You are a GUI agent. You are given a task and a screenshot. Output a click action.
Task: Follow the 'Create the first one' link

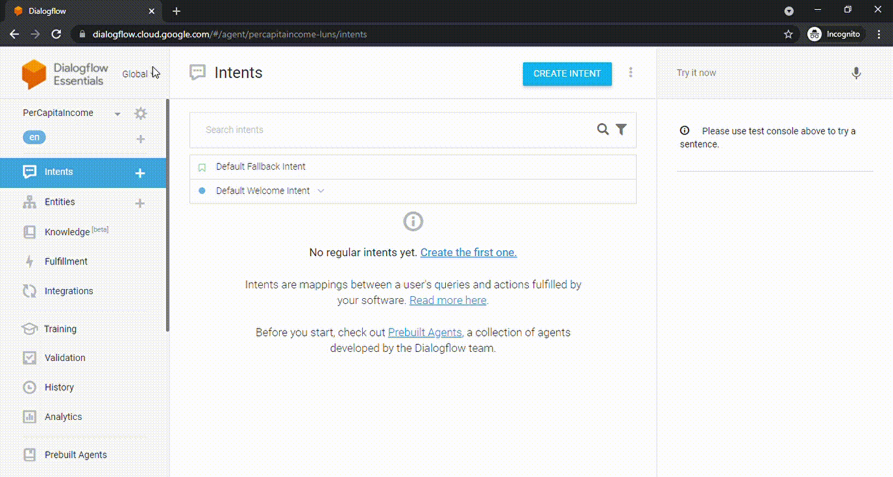pos(469,252)
